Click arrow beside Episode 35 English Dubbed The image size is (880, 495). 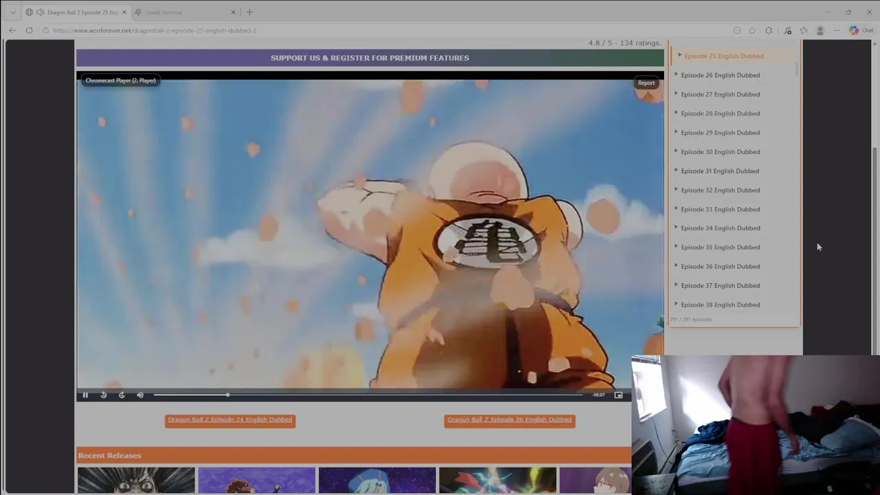(x=676, y=247)
